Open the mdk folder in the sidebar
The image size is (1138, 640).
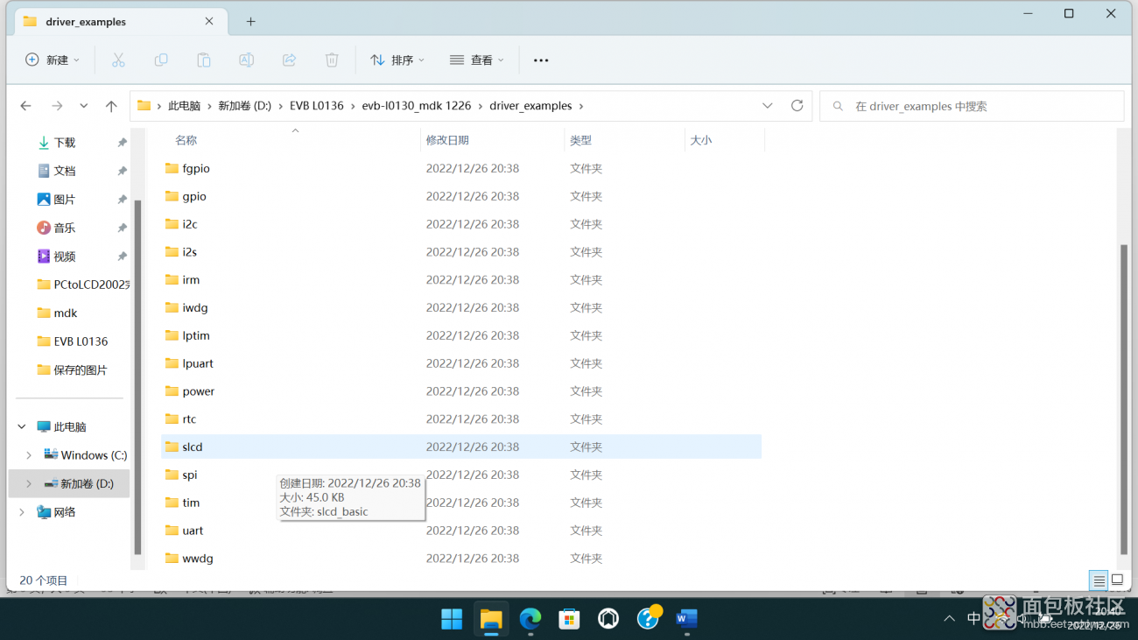[66, 313]
